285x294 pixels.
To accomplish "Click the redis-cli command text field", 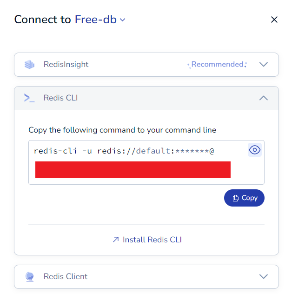I will (146, 162).
